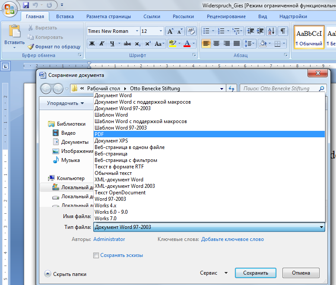This screenshot has height=285, width=336.
Task: Align text right
Action: (226, 44)
